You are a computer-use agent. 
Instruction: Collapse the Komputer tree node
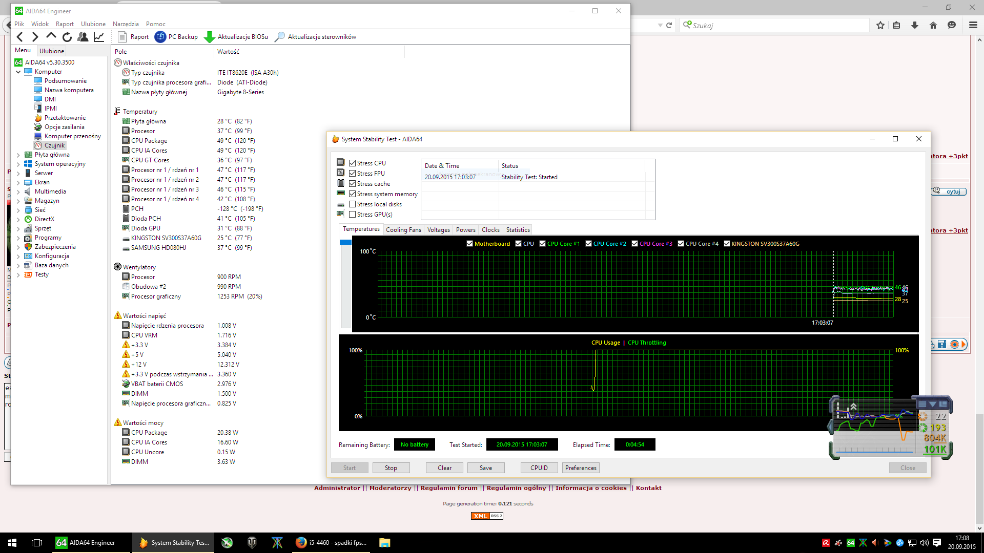point(18,72)
